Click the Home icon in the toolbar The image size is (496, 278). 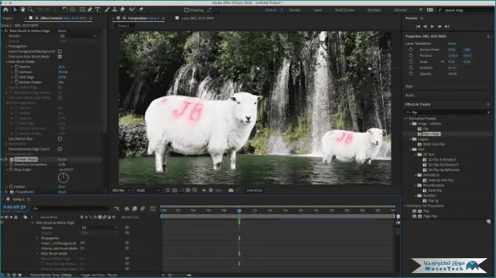[6, 10]
